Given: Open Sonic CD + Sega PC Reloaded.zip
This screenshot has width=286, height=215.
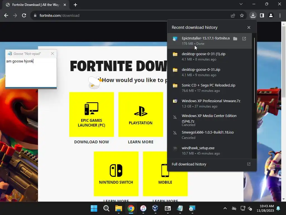Looking at the screenshot, I should 209,88.
